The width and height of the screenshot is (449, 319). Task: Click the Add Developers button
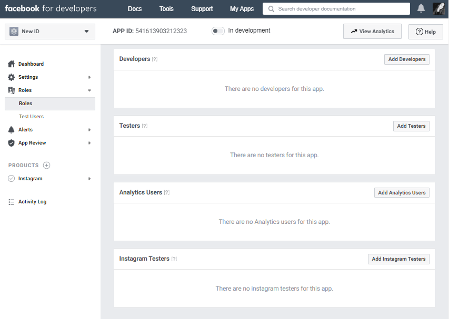406,59
